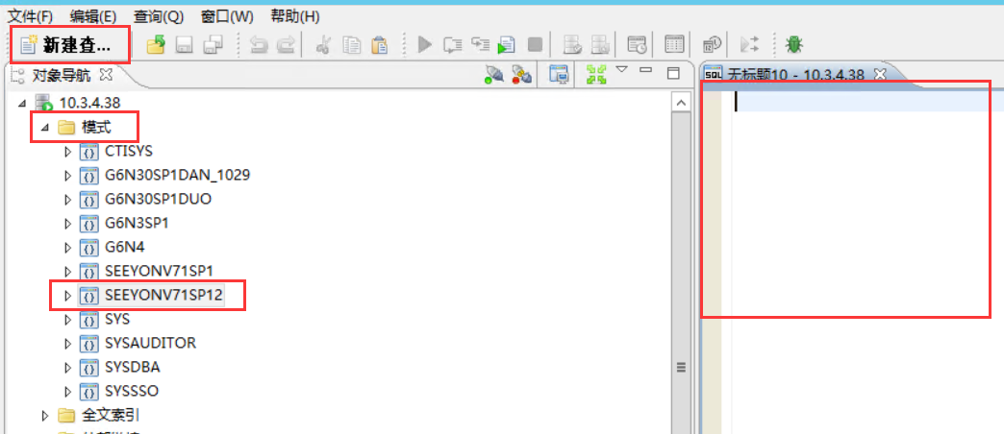This screenshot has width=1004, height=434.
Task: Select the G6N30SP1DUO label
Action: [158, 200]
